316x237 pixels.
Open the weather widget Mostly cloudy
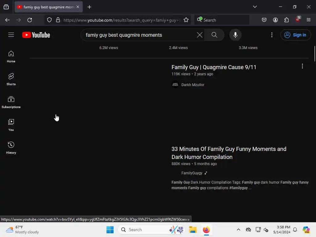22,230
